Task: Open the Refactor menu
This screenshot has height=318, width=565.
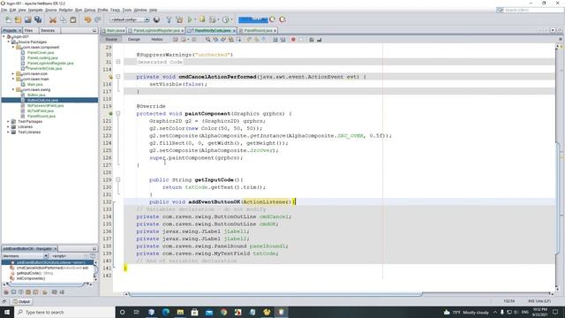Action: 66,10
